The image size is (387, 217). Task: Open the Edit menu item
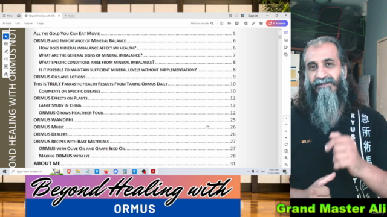click(18, 24)
